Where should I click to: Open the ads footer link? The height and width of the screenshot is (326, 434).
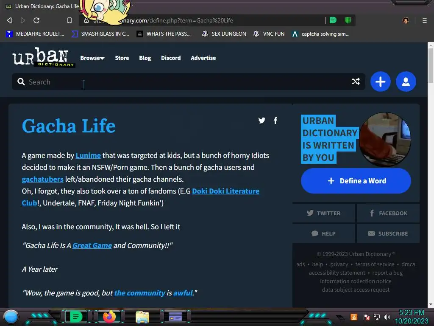[x=300, y=264]
